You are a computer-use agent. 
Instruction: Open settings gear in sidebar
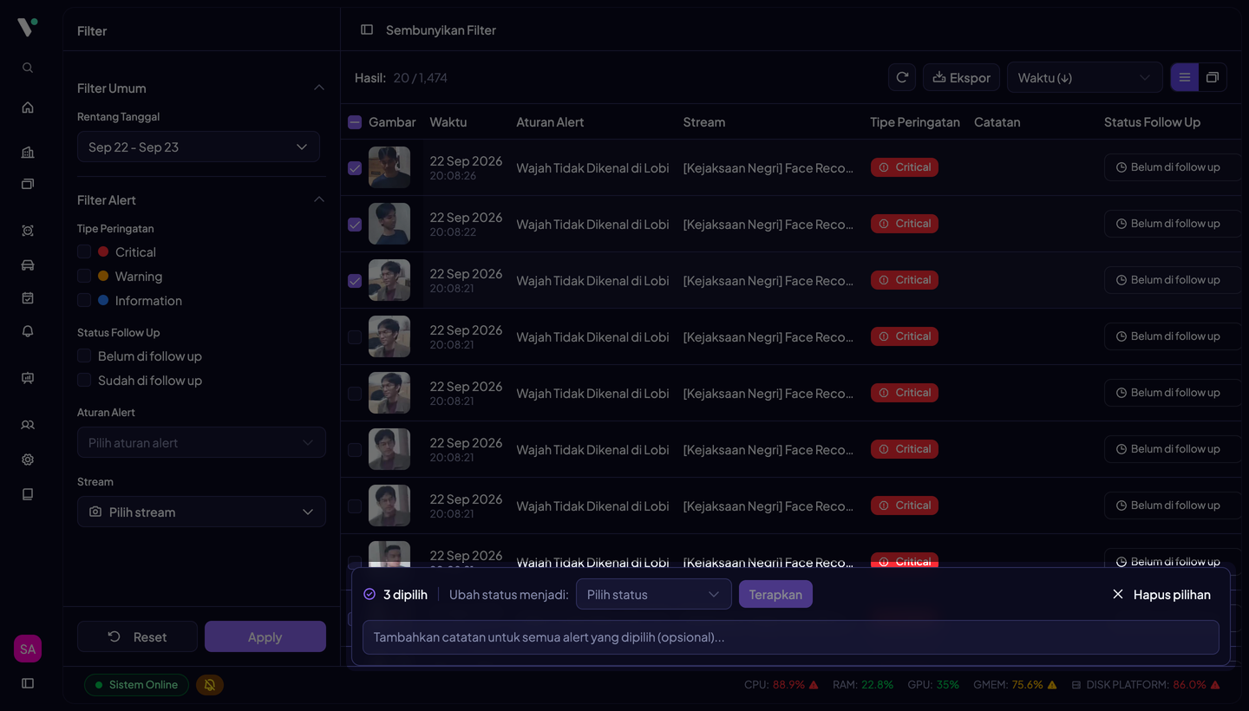click(x=28, y=460)
